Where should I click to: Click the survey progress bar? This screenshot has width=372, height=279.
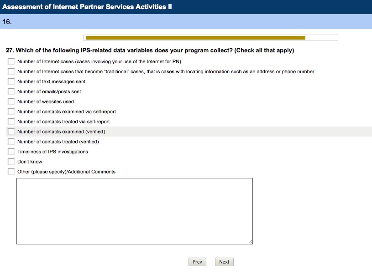pyautogui.click(x=210, y=38)
